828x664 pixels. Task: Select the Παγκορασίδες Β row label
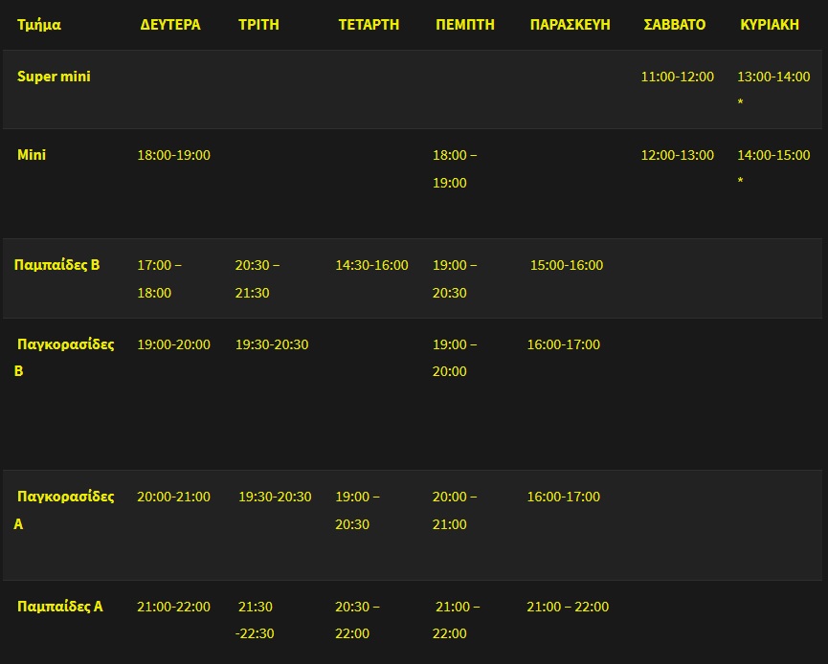(64, 357)
